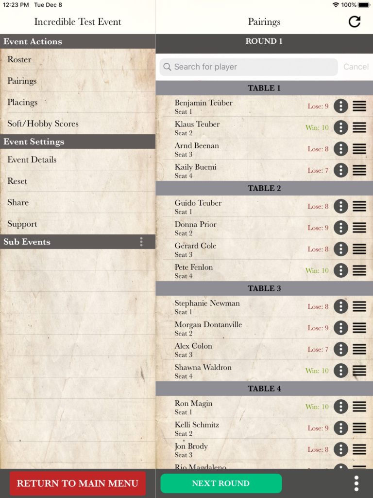Click the Next Round button

coord(221,483)
